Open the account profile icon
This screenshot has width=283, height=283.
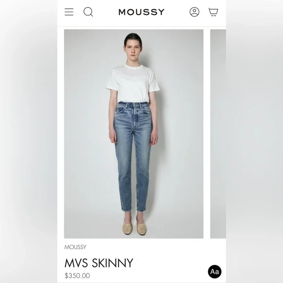(194, 12)
